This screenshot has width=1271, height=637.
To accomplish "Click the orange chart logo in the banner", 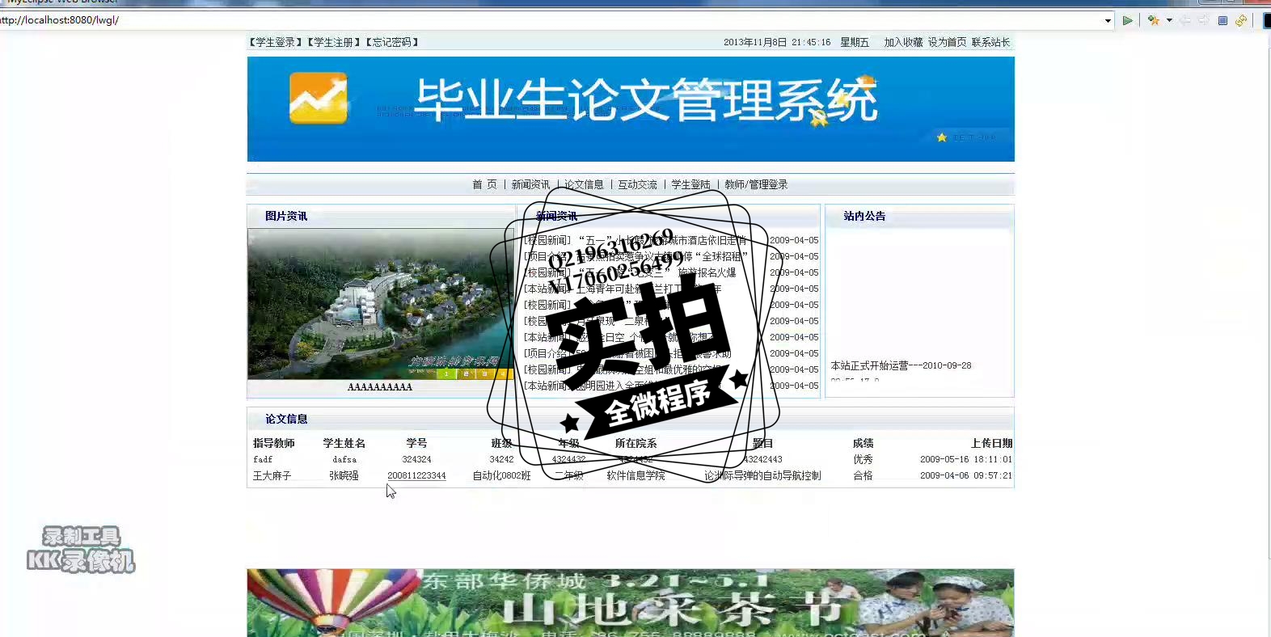I will [319, 98].
